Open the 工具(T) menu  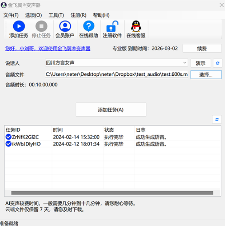(x=56, y=15)
